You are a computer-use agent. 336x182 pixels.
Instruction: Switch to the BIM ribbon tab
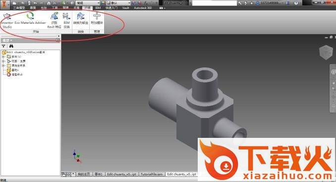(x=98, y=8)
